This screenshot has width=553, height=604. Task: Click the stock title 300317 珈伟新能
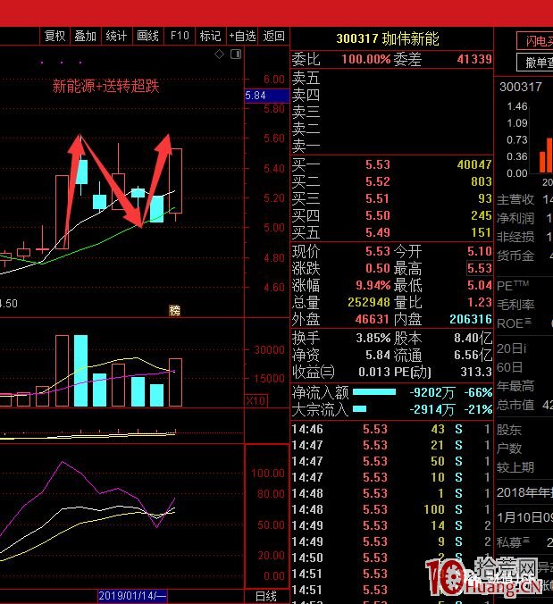(x=388, y=38)
